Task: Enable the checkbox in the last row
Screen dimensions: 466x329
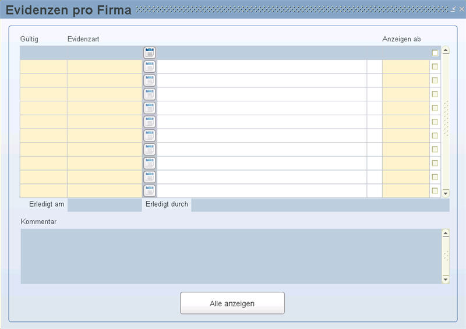Action: point(435,190)
